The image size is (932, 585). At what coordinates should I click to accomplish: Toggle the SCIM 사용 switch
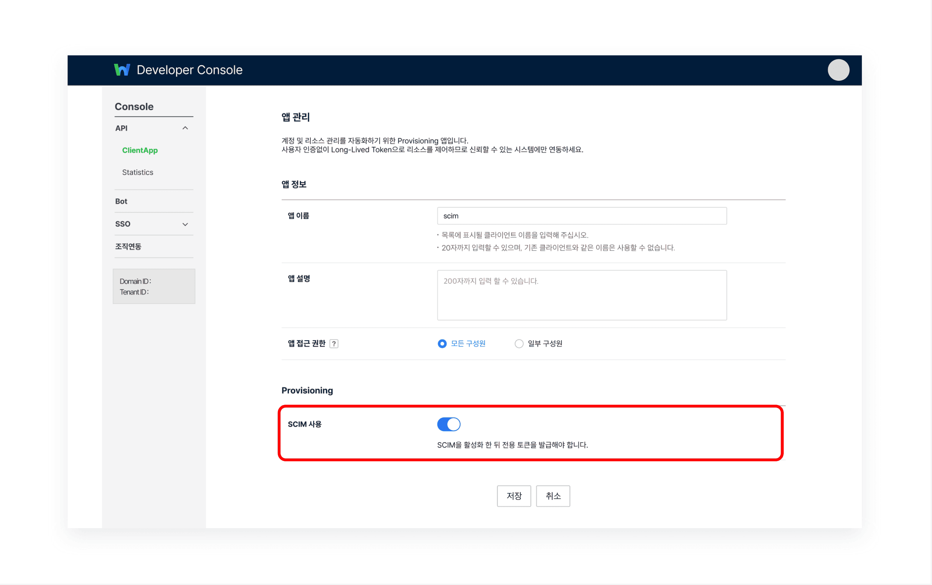point(448,424)
